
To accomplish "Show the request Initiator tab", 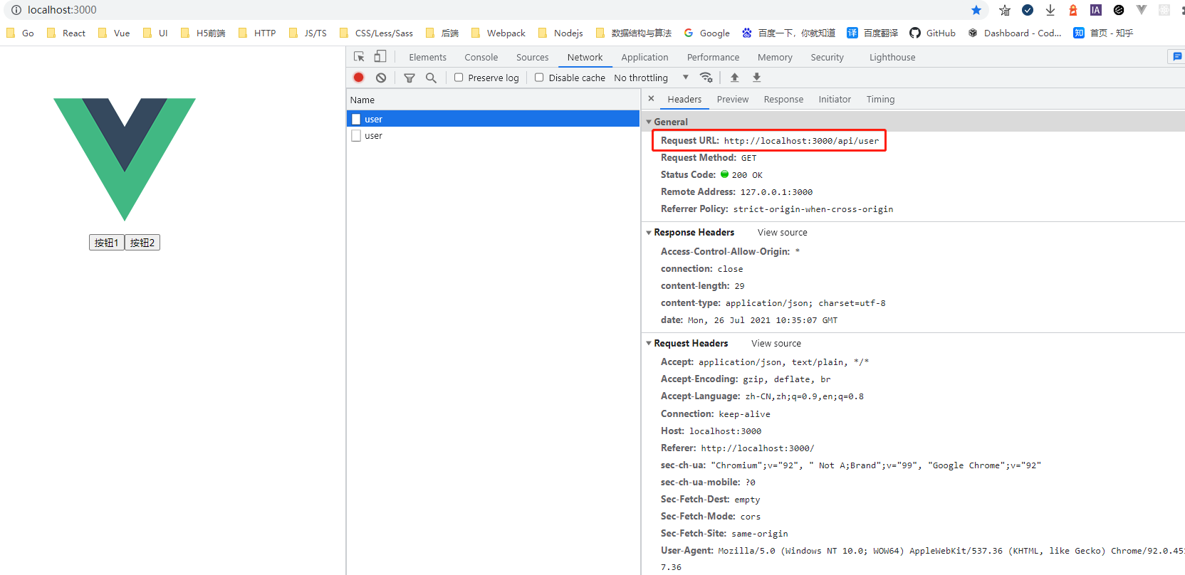I will pos(835,100).
